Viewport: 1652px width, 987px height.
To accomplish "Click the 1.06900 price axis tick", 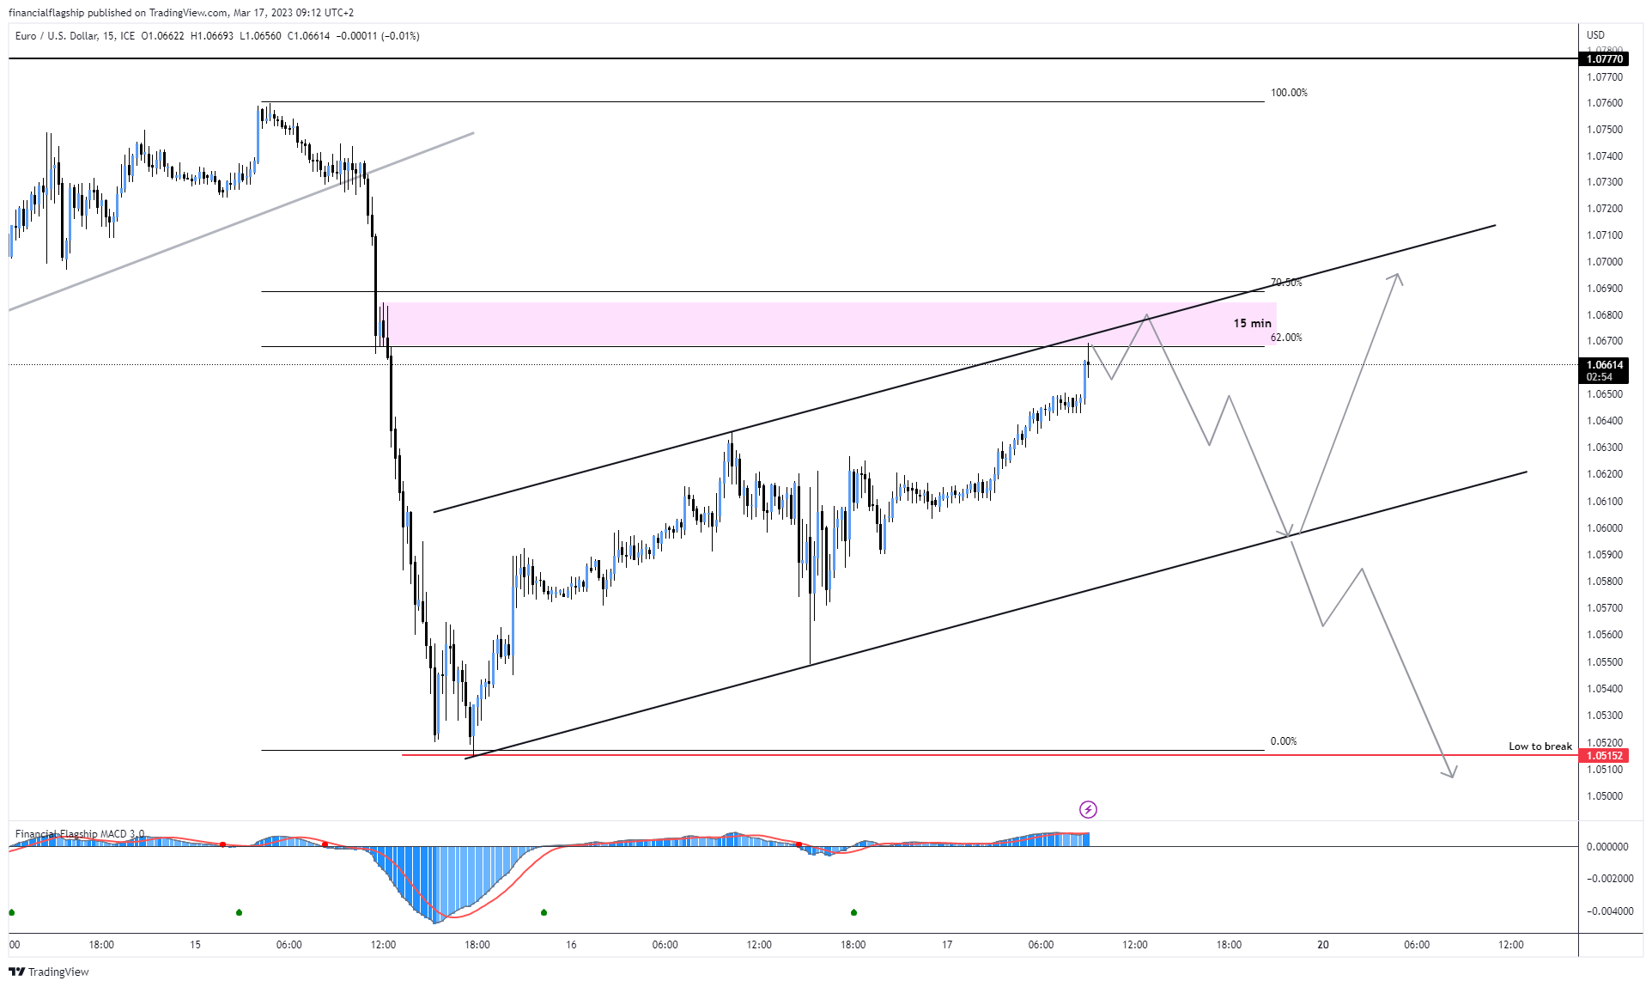I will pos(1605,289).
